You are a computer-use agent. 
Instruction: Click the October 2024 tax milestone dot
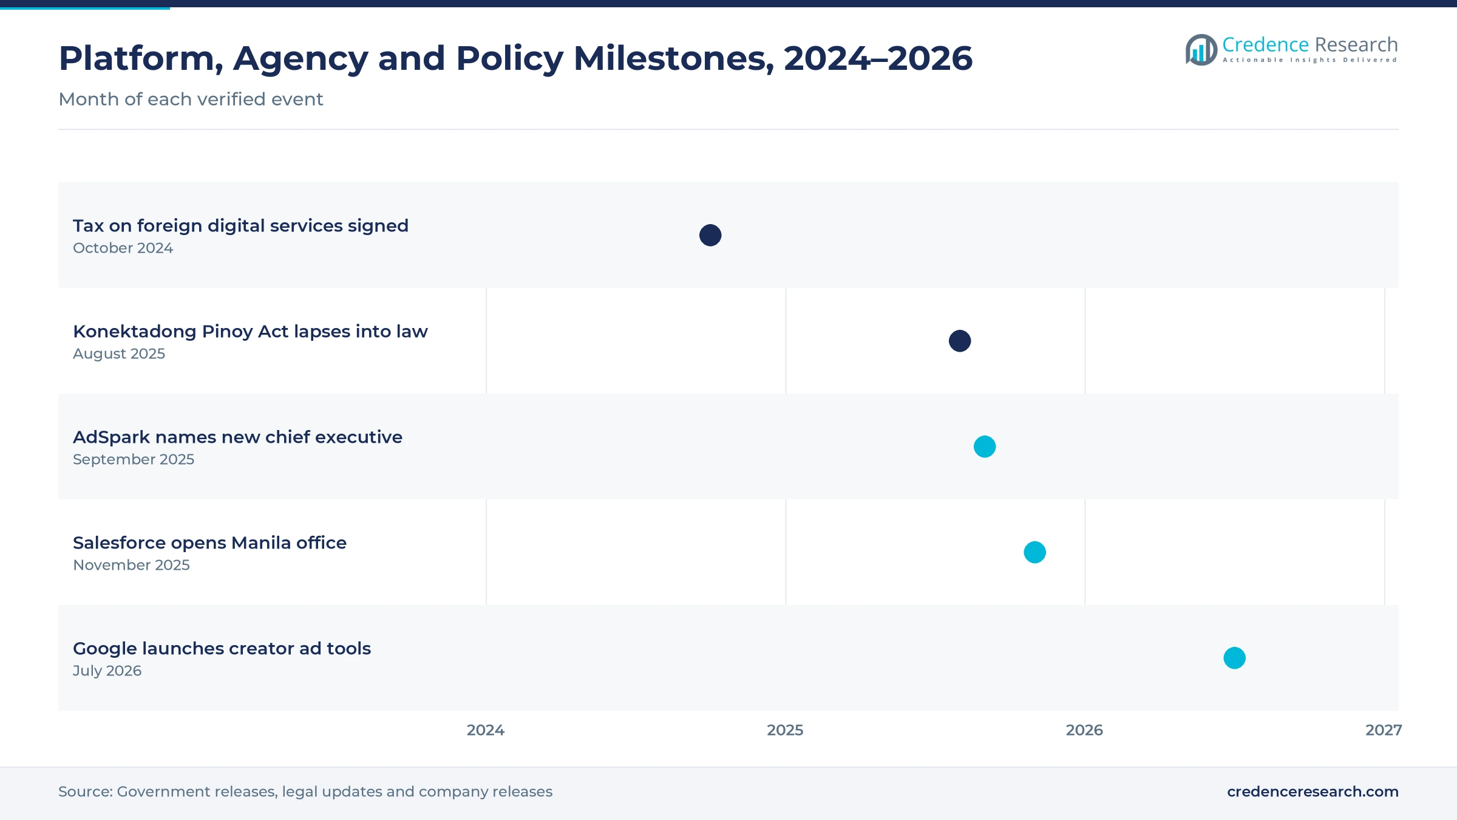point(710,235)
